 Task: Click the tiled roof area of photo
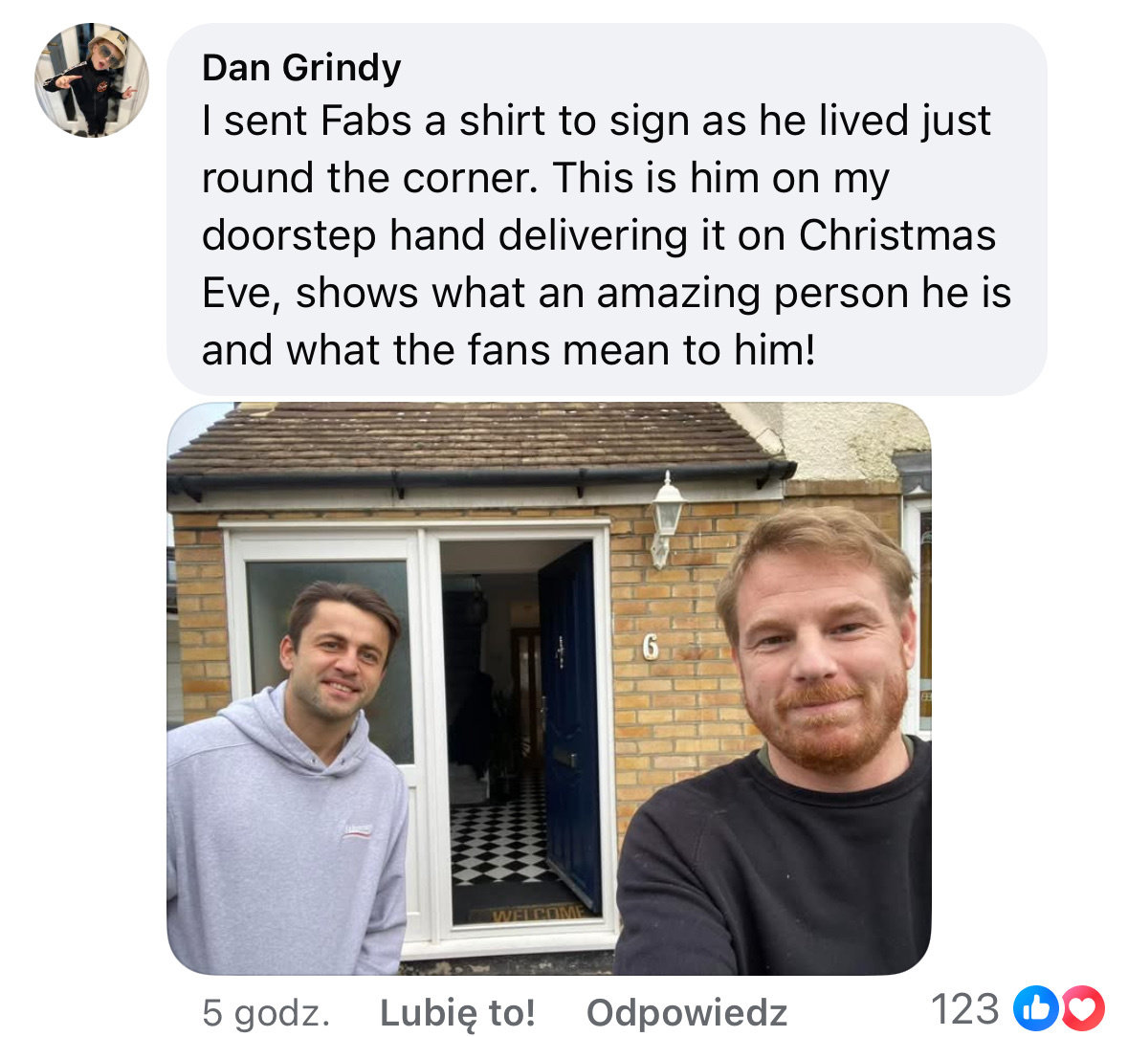[x=472, y=439]
